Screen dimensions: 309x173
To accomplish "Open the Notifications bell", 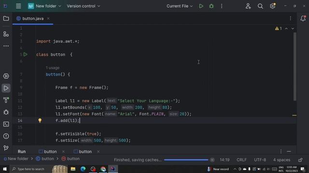I will [x=303, y=18].
